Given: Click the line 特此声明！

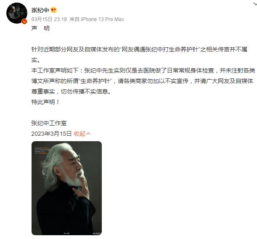Looking at the screenshot, I should click(x=45, y=102).
